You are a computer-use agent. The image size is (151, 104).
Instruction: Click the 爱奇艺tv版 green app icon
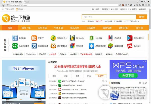[60, 81]
